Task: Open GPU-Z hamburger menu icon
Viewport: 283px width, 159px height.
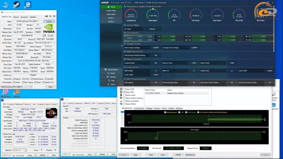Action: 54,16
